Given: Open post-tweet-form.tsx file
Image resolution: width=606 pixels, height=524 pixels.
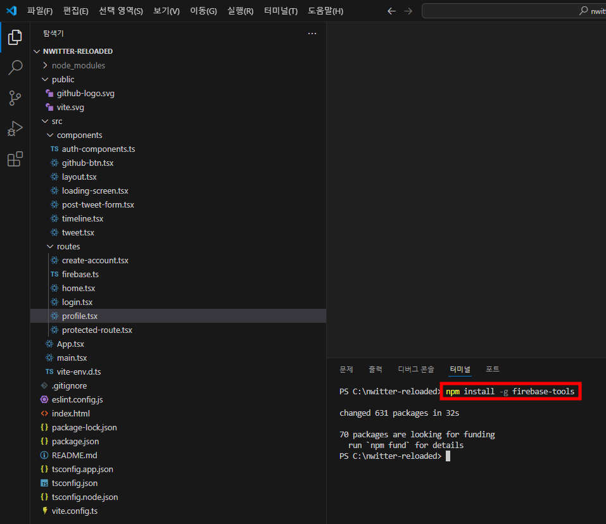Looking at the screenshot, I should (x=178, y=204).
